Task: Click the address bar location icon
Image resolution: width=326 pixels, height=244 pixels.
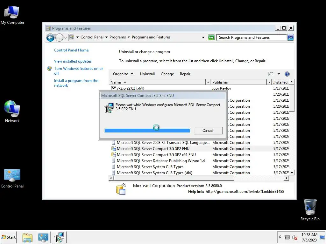Action: 71,37
